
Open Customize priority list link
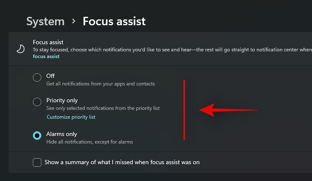pyautogui.click(x=71, y=117)
